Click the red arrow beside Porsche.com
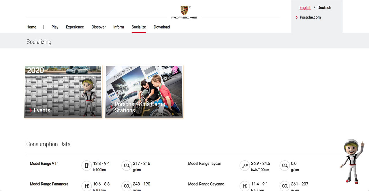 point(297,17)
